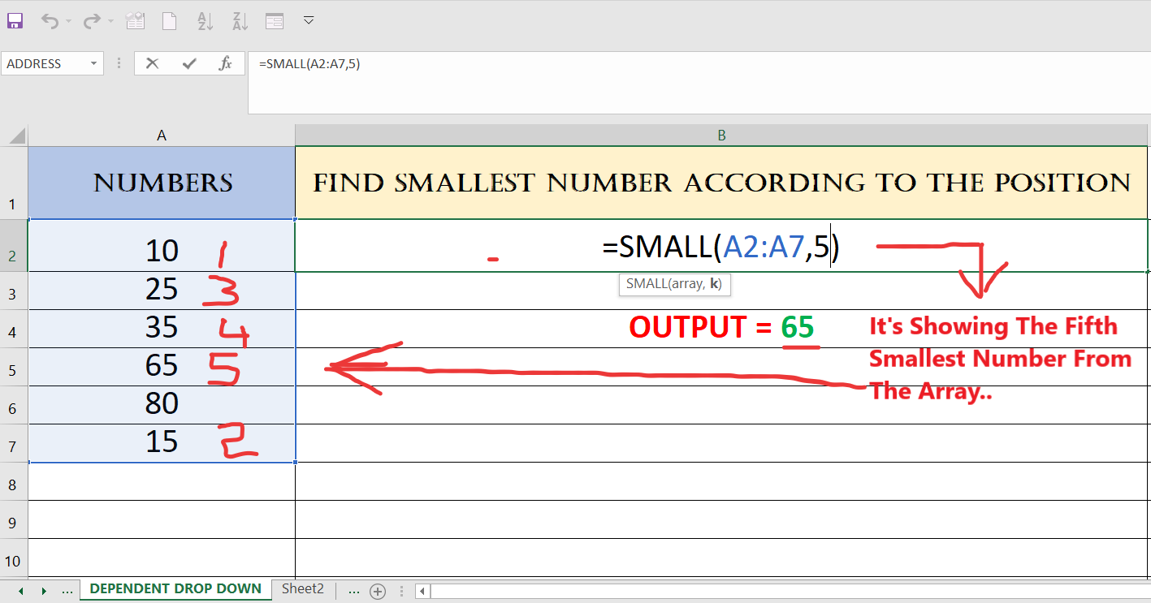Viewport: 1151px width, 603px height.
Task: Open the Undo history dropdown arrow
Action: 68,22
